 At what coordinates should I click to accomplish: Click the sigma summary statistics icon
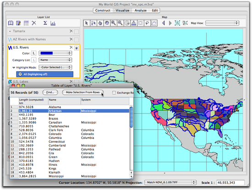[x=45, y=23]
